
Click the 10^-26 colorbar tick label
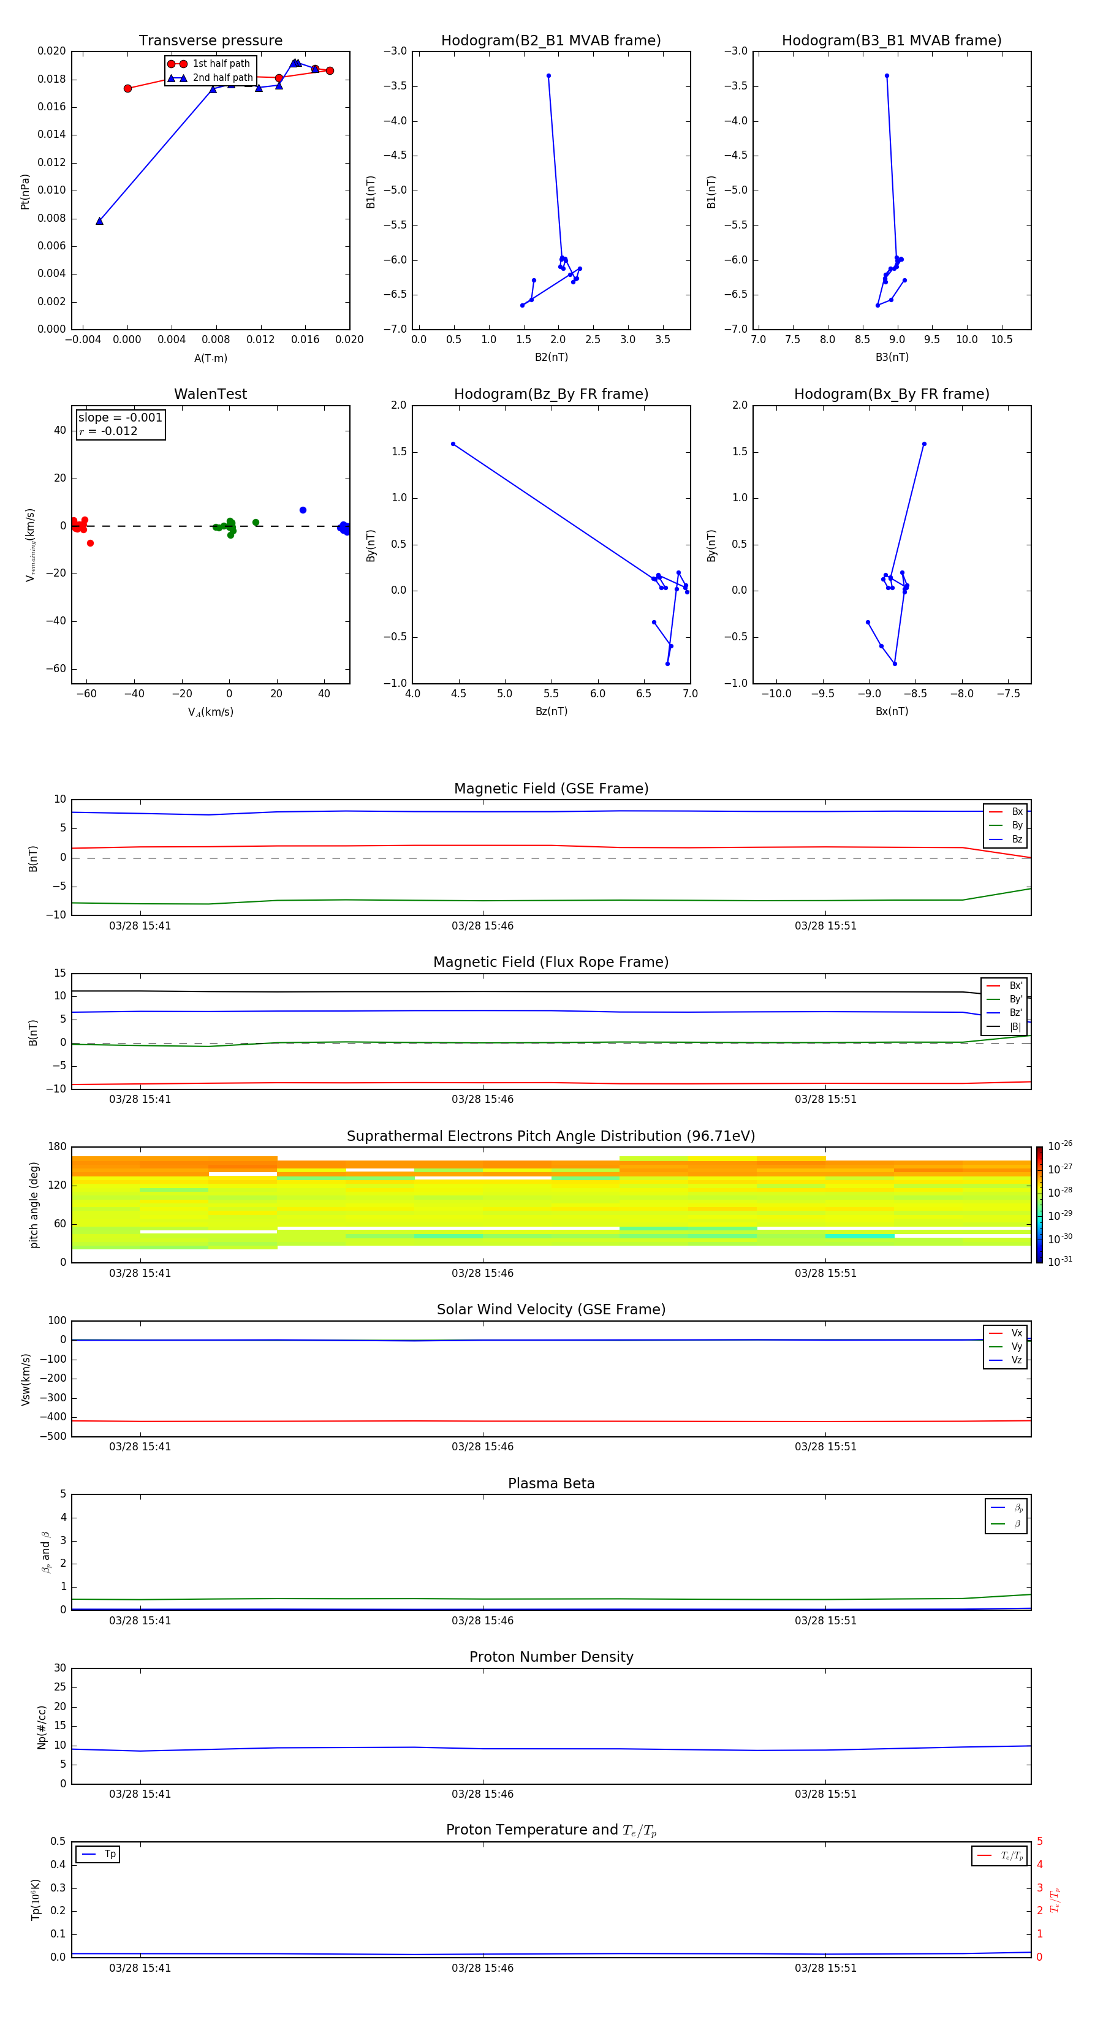[x=1060, y=1146]
